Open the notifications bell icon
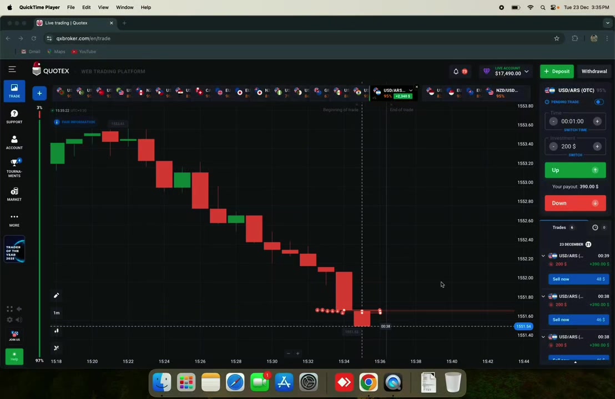Viewport: 615px width, 399px height. click(x=456, y=71)
